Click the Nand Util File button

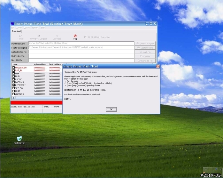pyautogui.click(x=145, y=60)
